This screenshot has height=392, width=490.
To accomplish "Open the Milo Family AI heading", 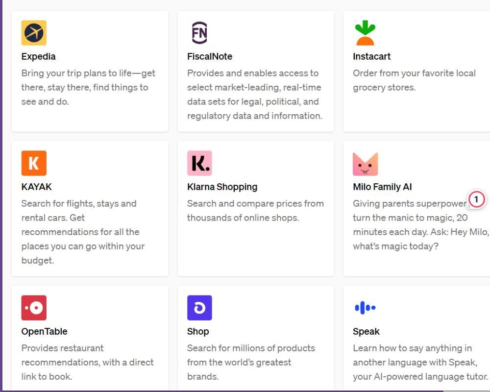I will (x=382, y=187).
